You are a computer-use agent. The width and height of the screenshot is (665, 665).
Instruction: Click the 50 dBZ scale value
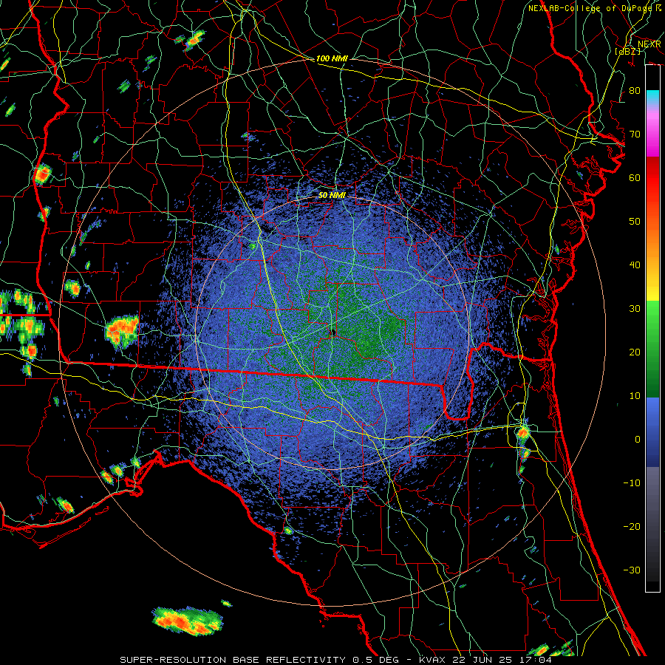635,222
